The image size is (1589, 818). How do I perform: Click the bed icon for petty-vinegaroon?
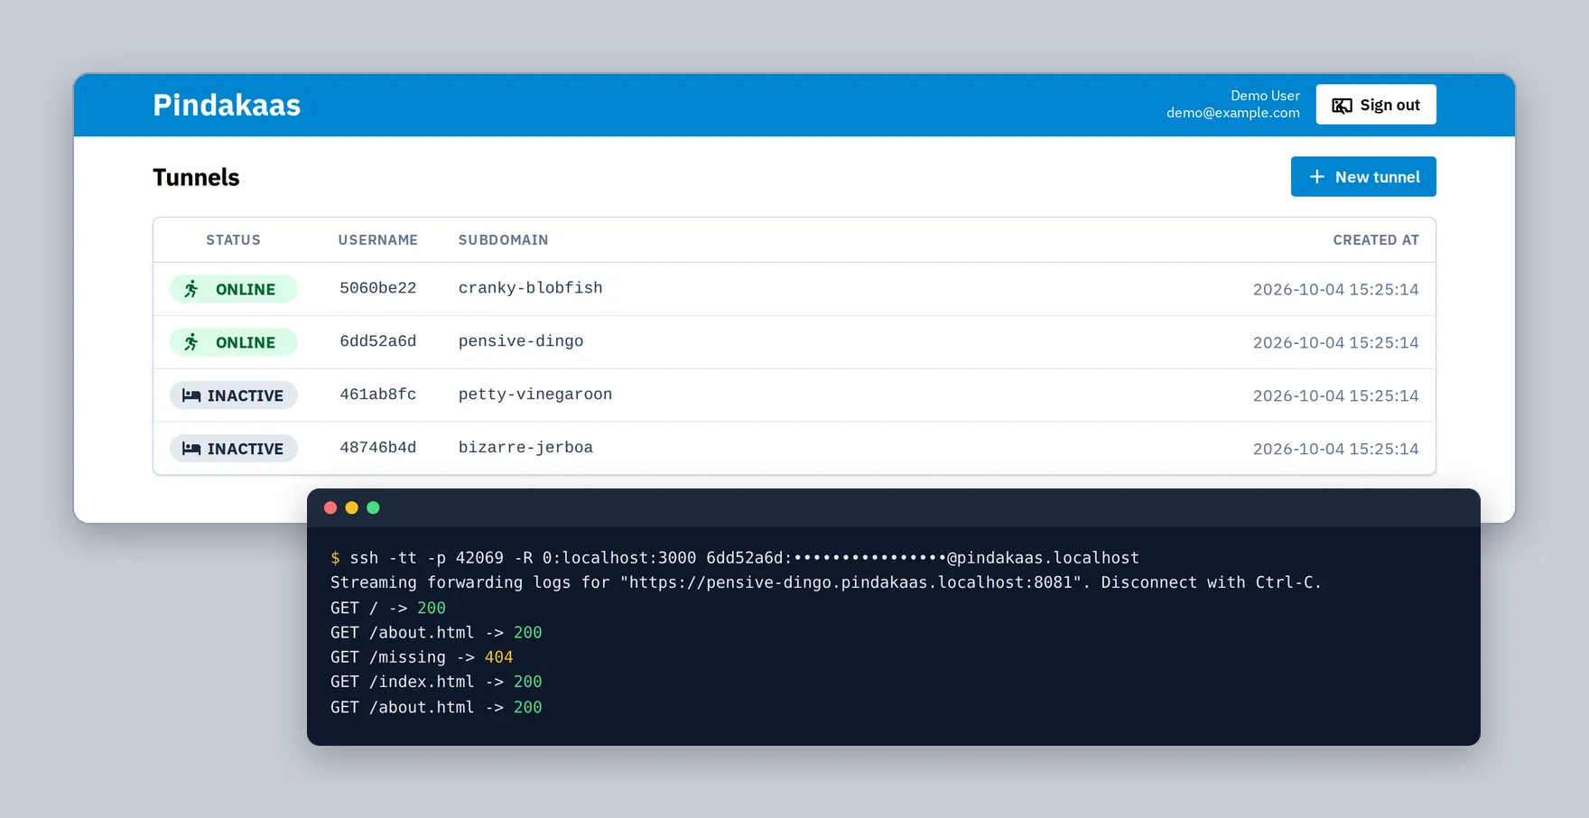(191, 395)
